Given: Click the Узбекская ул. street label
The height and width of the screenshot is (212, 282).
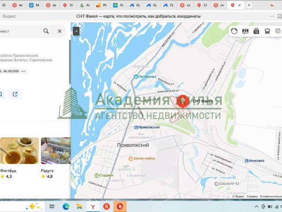Looking at the screenshot, I should (x=97, y=185).
